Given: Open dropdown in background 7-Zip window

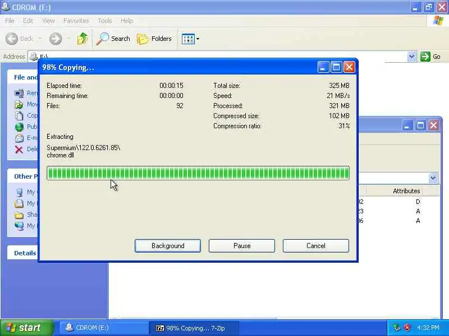Looking at the screenshot, I should (x=433, y=178).
